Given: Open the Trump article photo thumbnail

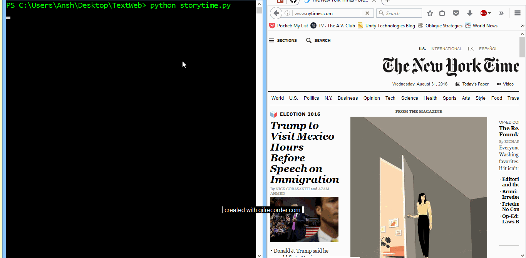Looking at the screenshot, I should [304, 219].
